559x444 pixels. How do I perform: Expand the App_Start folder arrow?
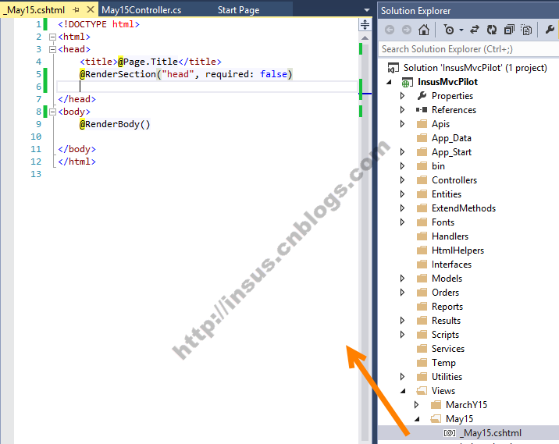click(x=403, y=152)
